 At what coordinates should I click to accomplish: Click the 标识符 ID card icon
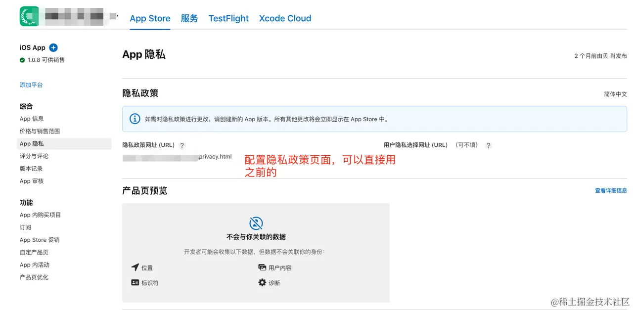(x=135, y=283)
